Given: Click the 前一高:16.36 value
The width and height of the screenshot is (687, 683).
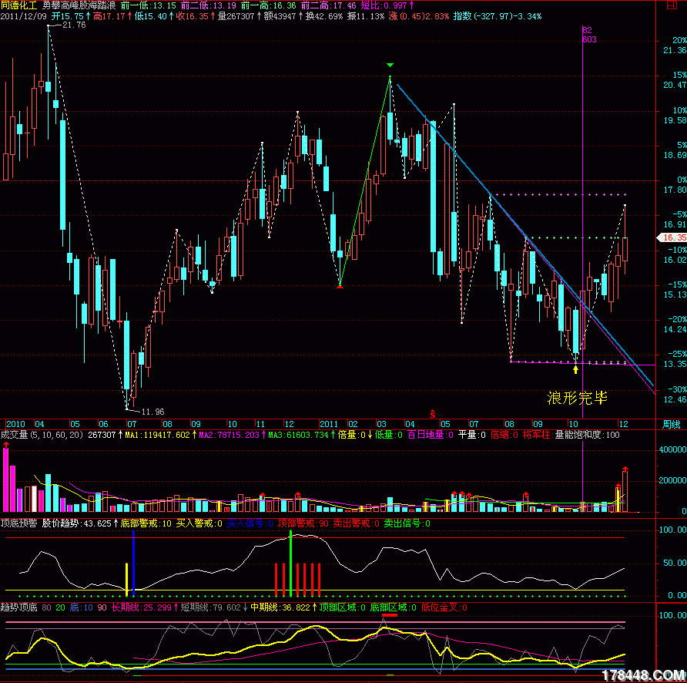Looking at the screenshot, I should (x=269, y=5).
